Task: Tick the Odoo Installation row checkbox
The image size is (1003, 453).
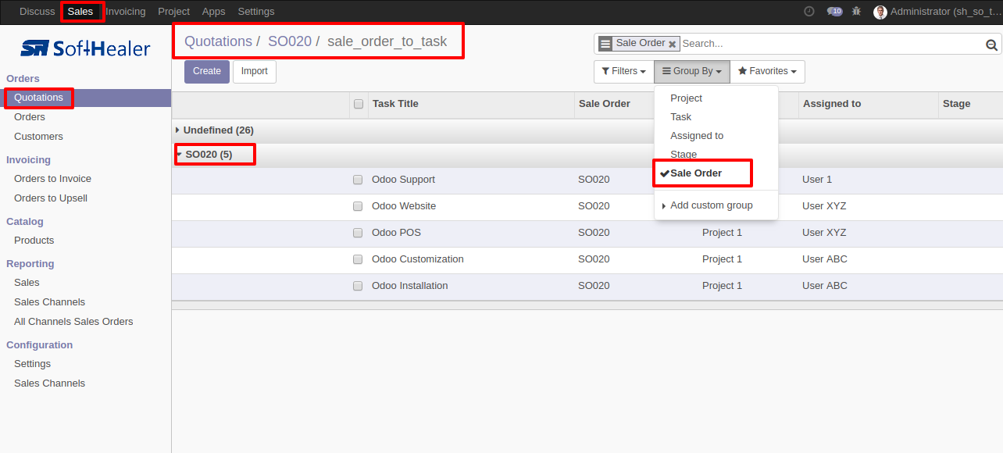Action: point(358,286)
